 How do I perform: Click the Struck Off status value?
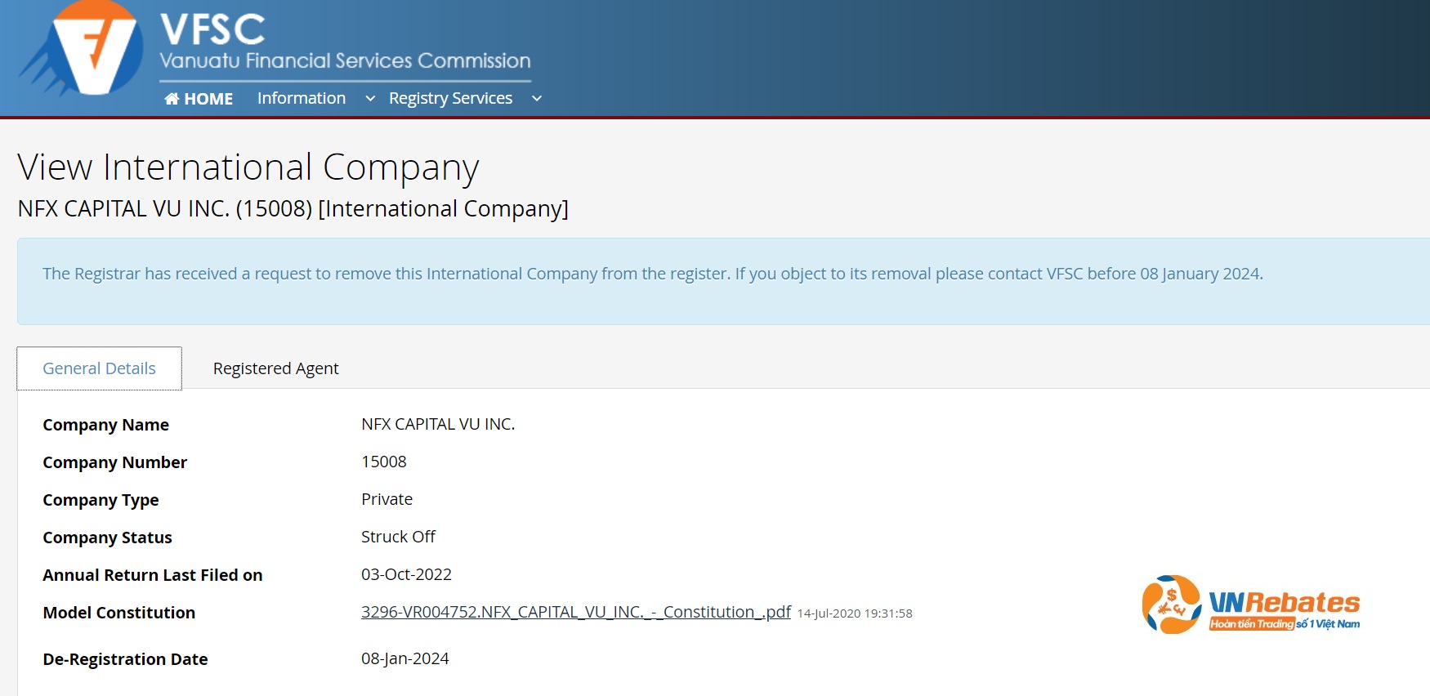pyautogui.click(x=398, y=537)
